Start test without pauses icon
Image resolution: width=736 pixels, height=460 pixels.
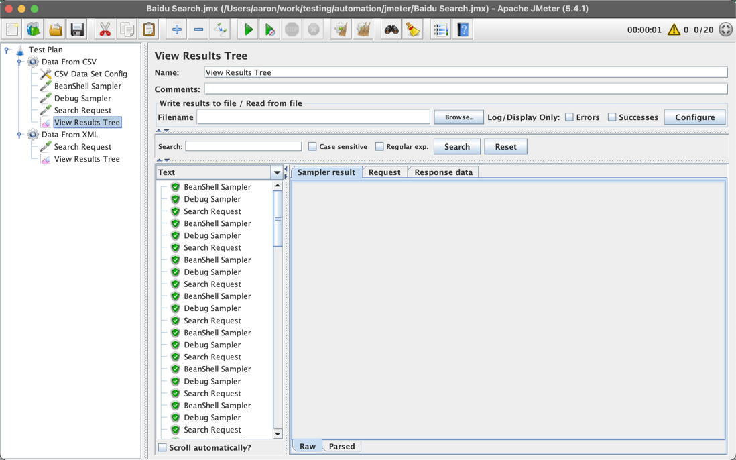coord(270,30)
